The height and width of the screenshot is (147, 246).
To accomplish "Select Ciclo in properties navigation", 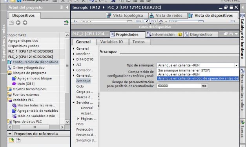I will (x=80, y=86).
